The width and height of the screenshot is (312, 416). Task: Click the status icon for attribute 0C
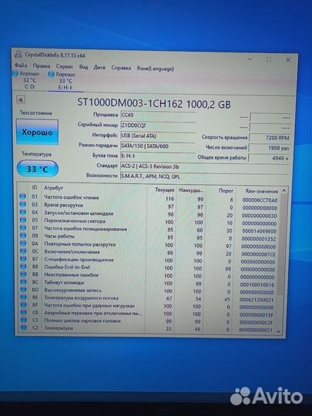pyautogui.click(x=23, y=250)
